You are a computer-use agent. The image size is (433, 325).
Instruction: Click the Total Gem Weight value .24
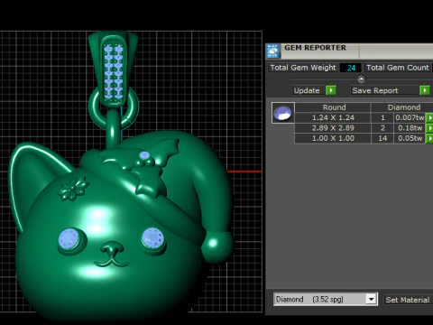(x=351, y=68)
